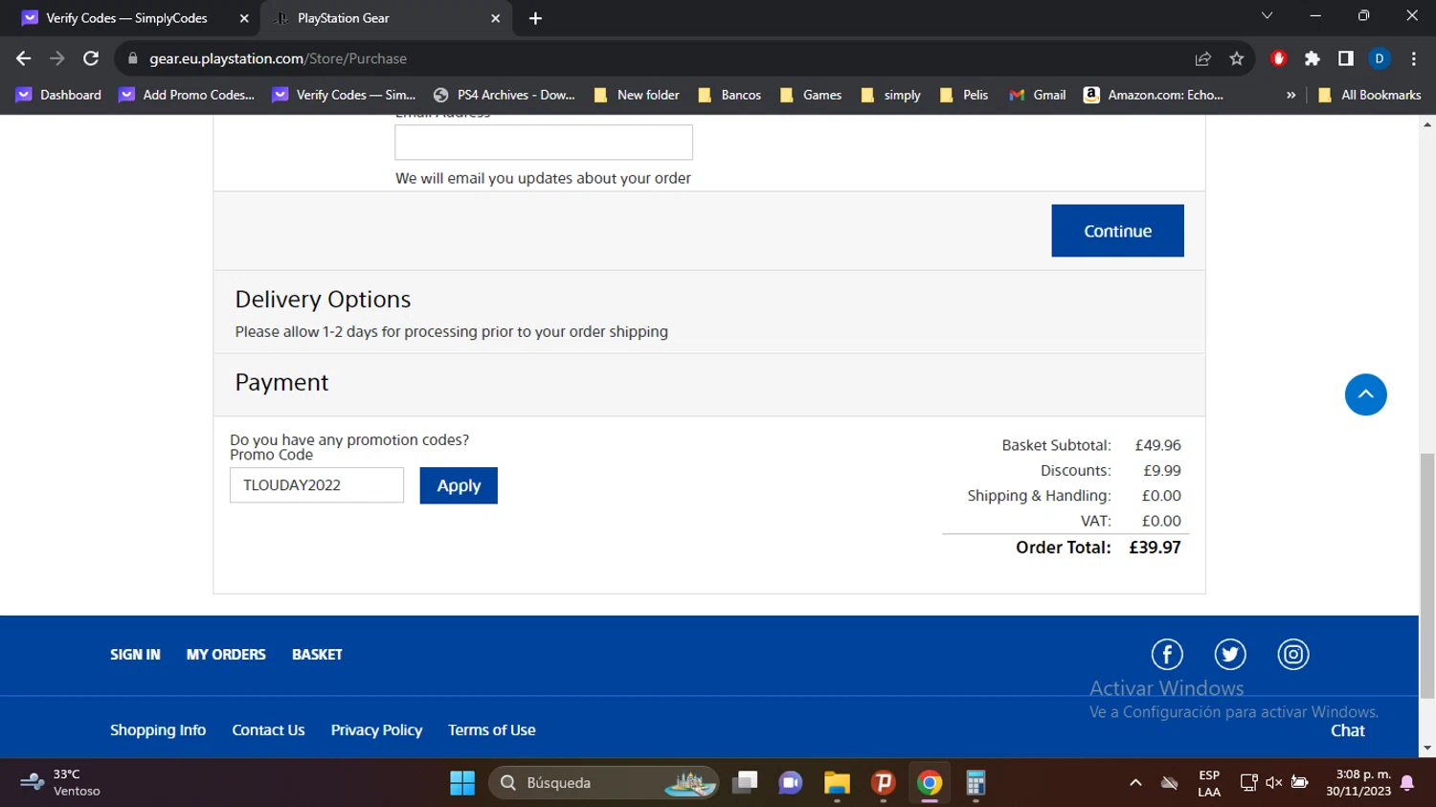
Task: Open the Dashboard bookmark
Action: [x=58, y=95]
